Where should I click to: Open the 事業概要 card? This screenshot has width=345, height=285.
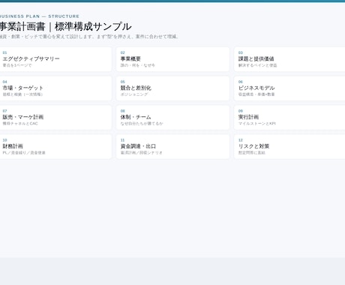pyautogui.click(x=172, y=59)
